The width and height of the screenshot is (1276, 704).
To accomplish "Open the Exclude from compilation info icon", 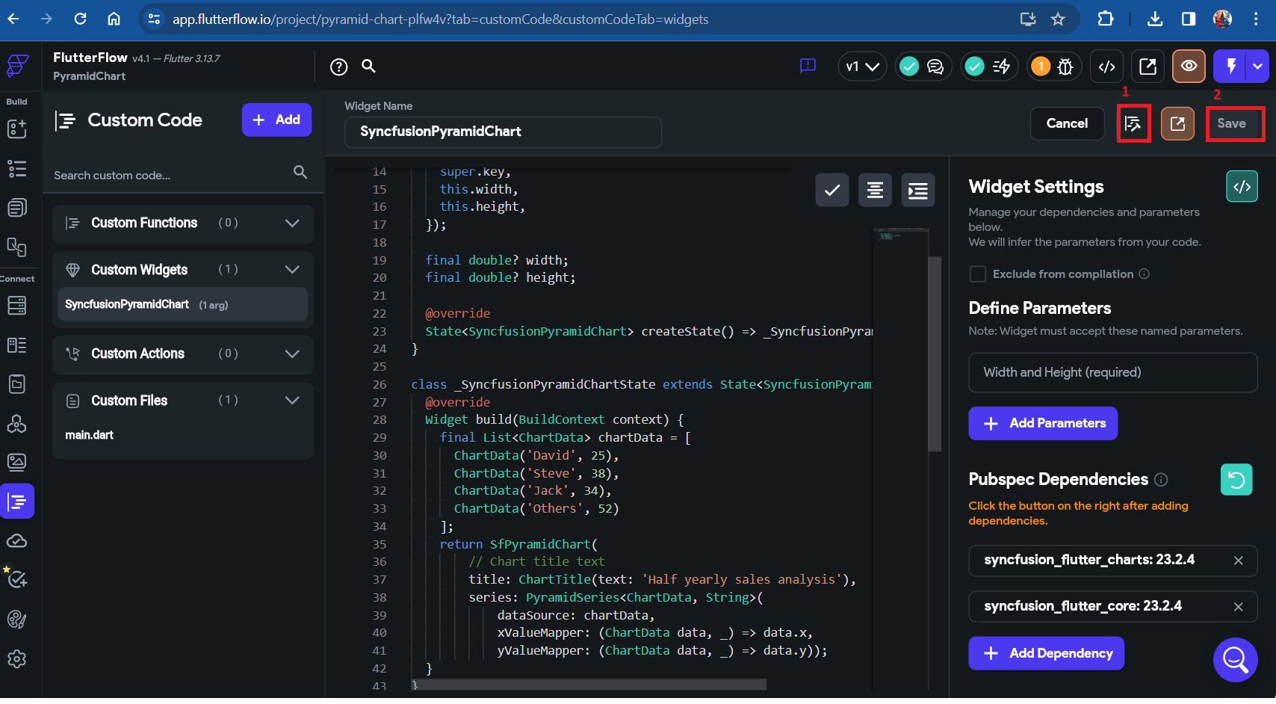I will (x=1144, y=274).
